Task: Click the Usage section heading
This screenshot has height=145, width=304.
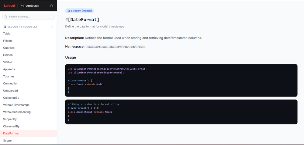Action: point(71,58)
